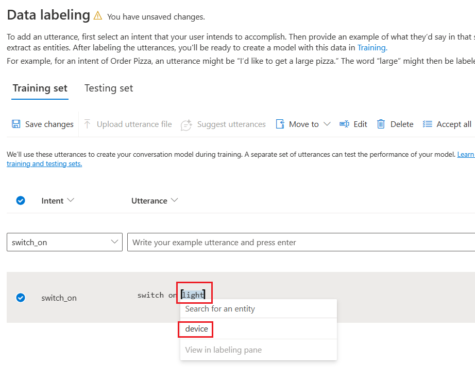Click the Delete button label

(402, 124)
